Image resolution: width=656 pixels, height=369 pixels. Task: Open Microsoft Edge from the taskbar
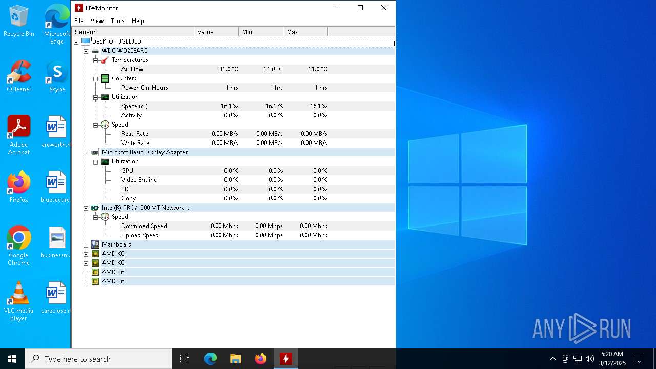211,359
